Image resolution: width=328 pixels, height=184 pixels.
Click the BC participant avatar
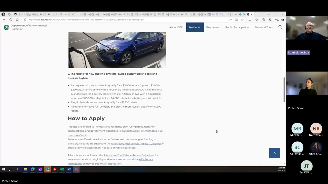tap(297, 147)
